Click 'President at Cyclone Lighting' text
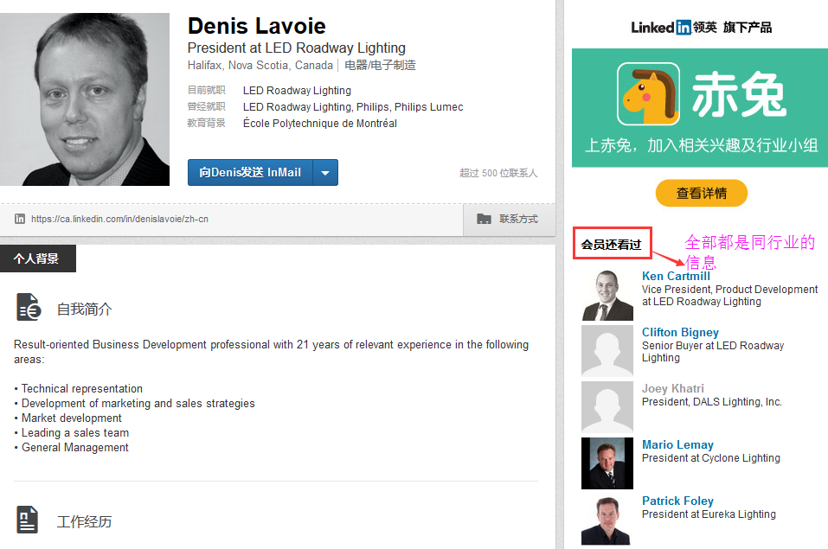The width and height of the screenshot is (828, 549). pyautogui.click(x=711, y=458)
